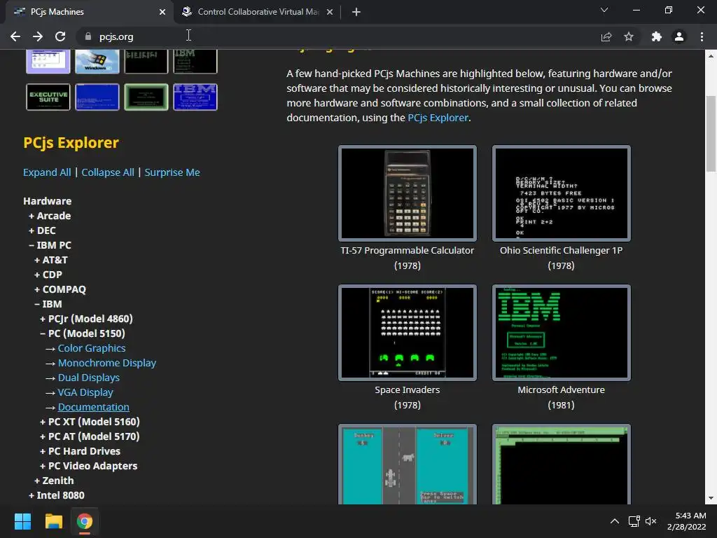Open a new tab with plus button
Screen dimensions: 717x538
click(x=356, y=12)
